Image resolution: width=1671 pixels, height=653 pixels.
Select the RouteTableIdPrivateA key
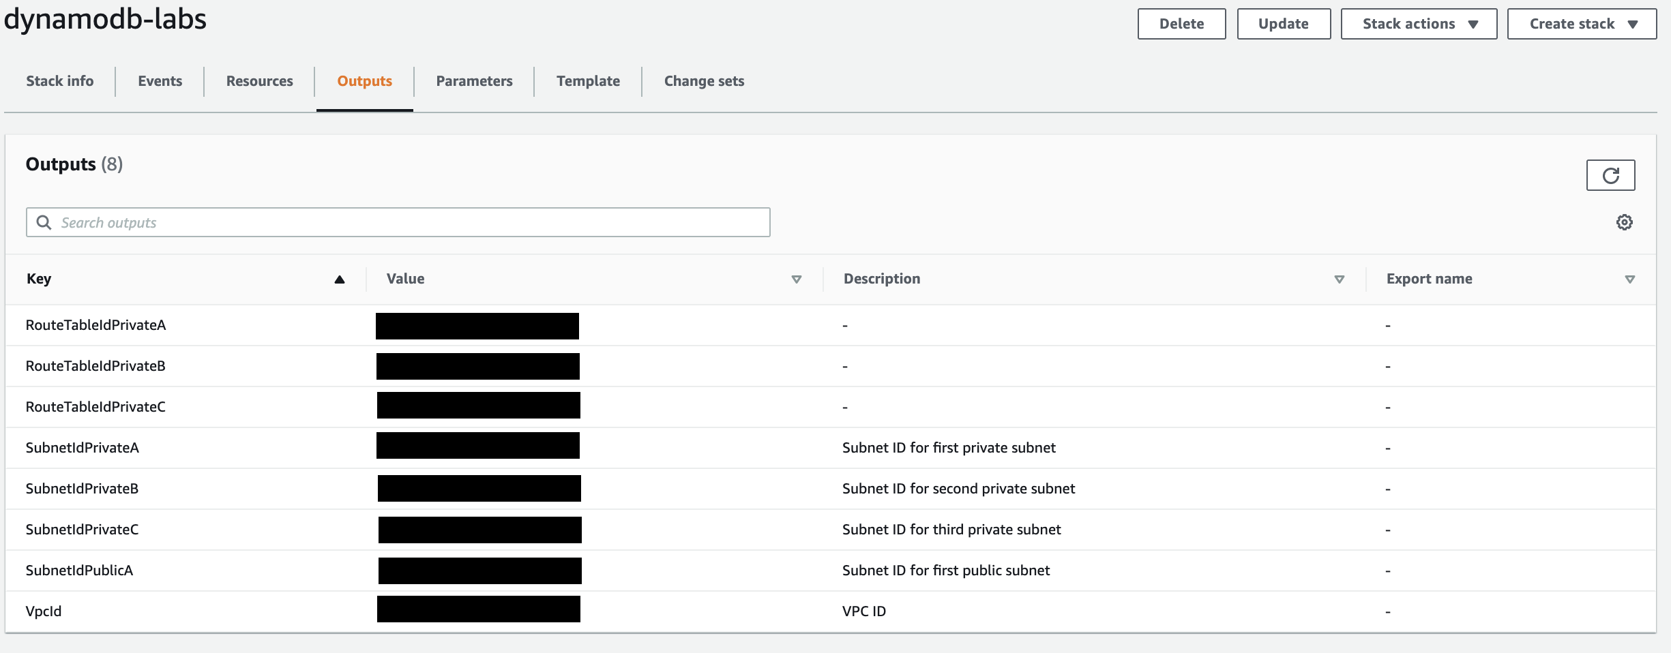(96, 325)
